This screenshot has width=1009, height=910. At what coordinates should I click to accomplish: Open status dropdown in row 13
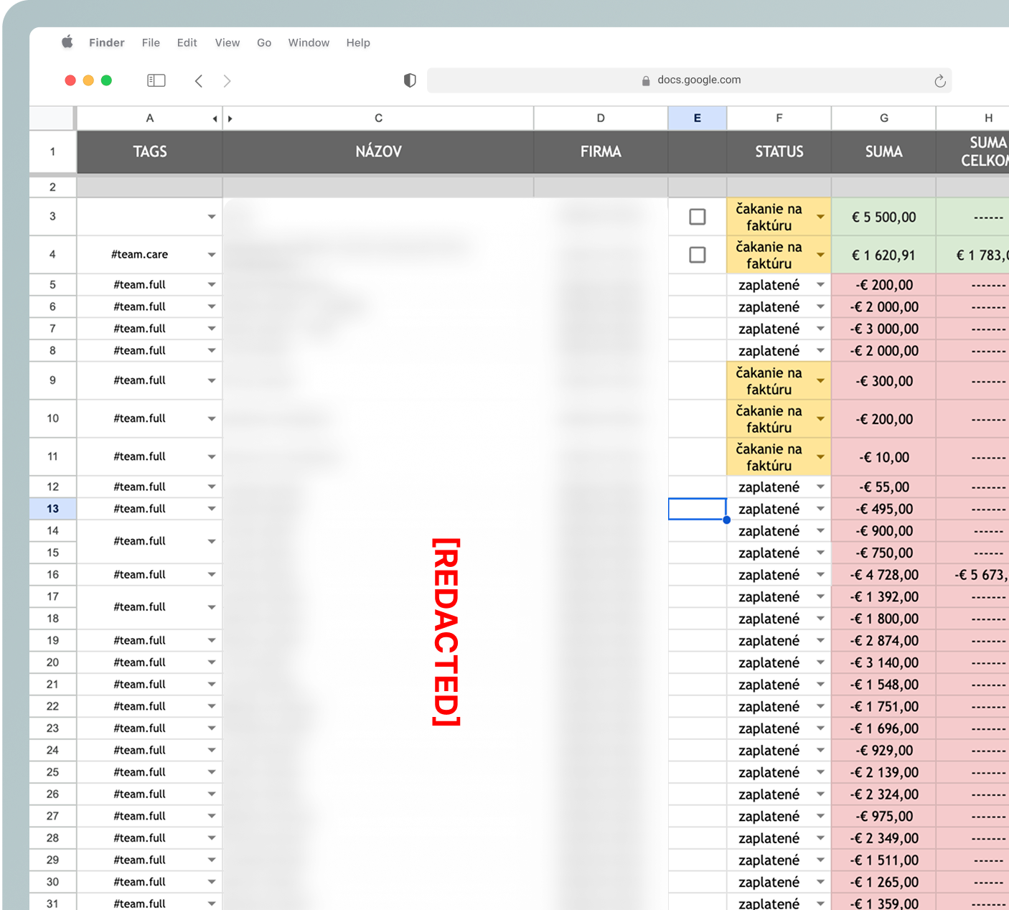coord(820,509)
